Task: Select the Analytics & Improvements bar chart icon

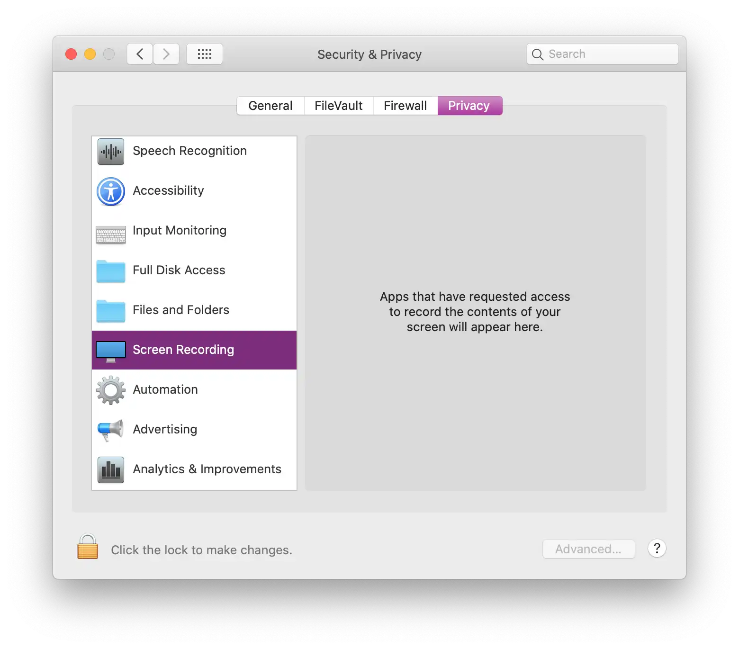Action: click(110, 469)
